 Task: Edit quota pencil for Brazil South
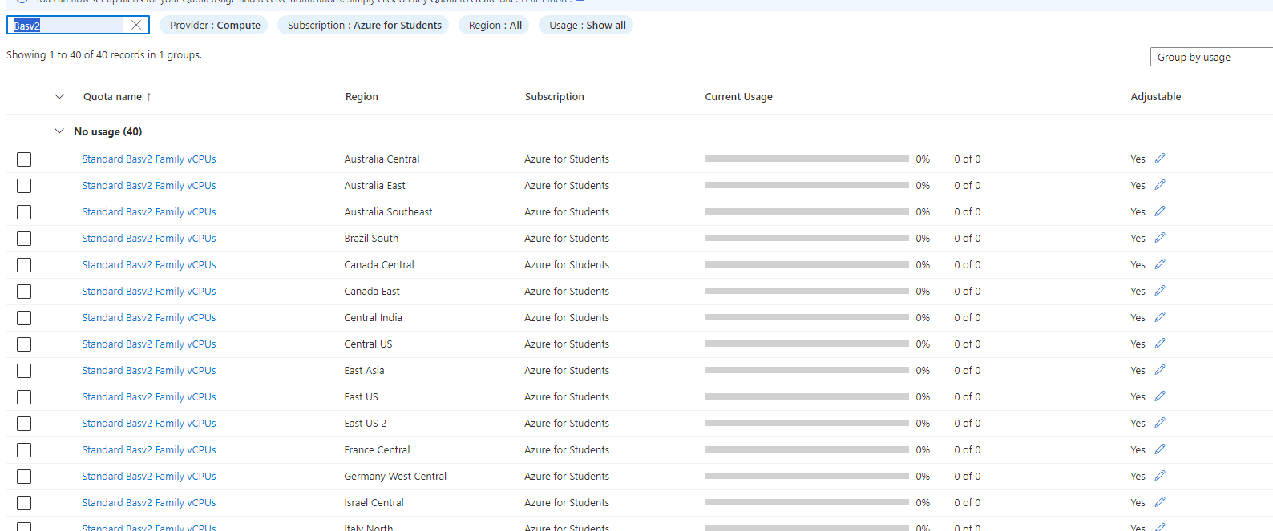click(1160, 238)
